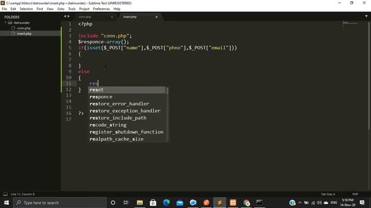The image size is (371, 208).
Task: Open the command prompt taskbar icon
Action: [x=260, y=203]
